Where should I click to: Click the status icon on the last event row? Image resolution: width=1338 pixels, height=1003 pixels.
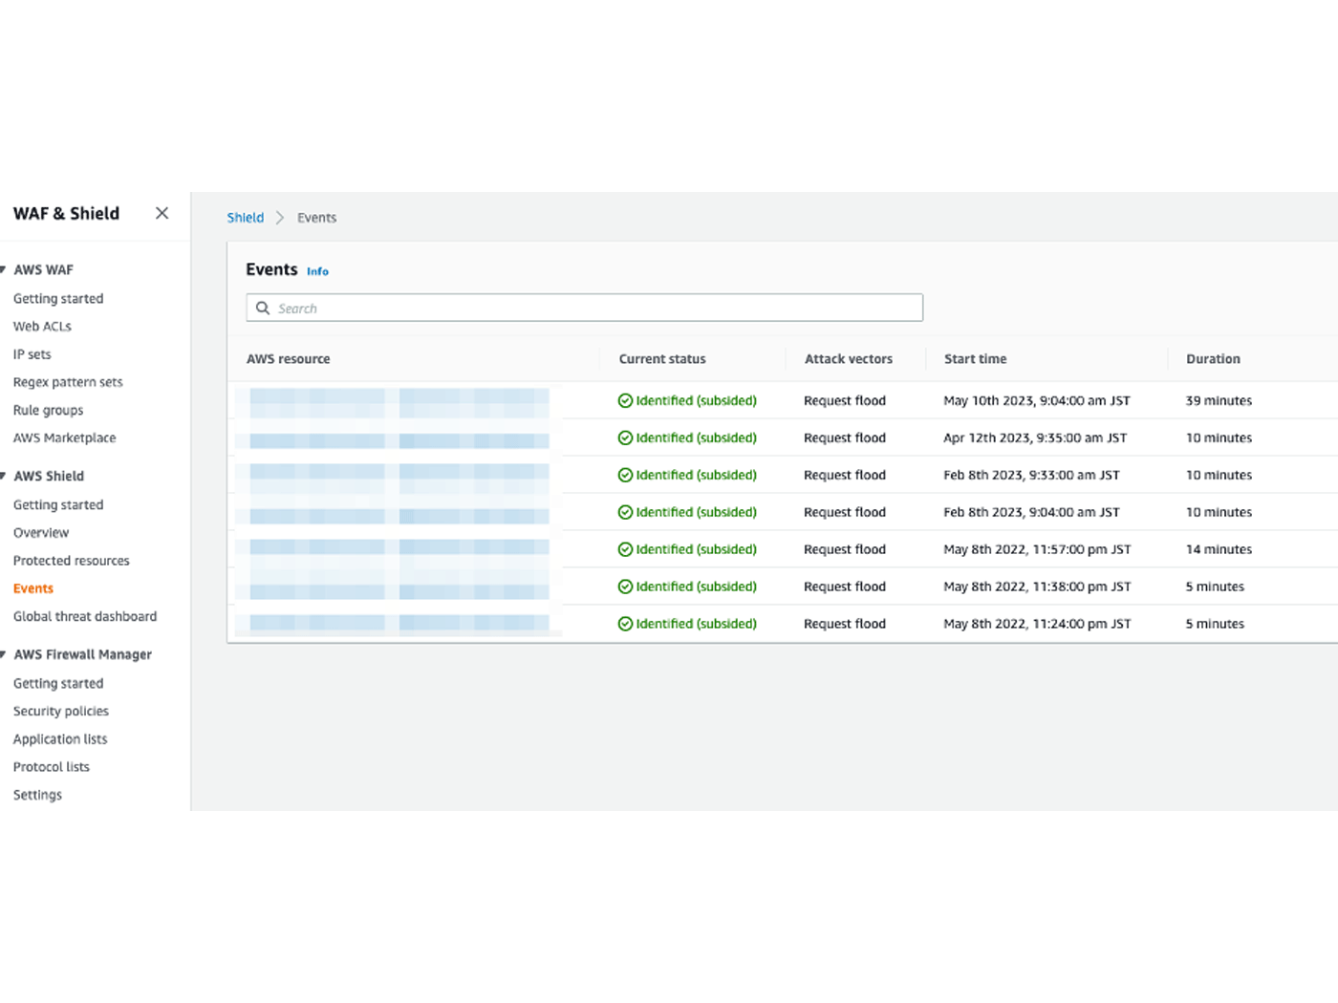(x=627, y=623)
